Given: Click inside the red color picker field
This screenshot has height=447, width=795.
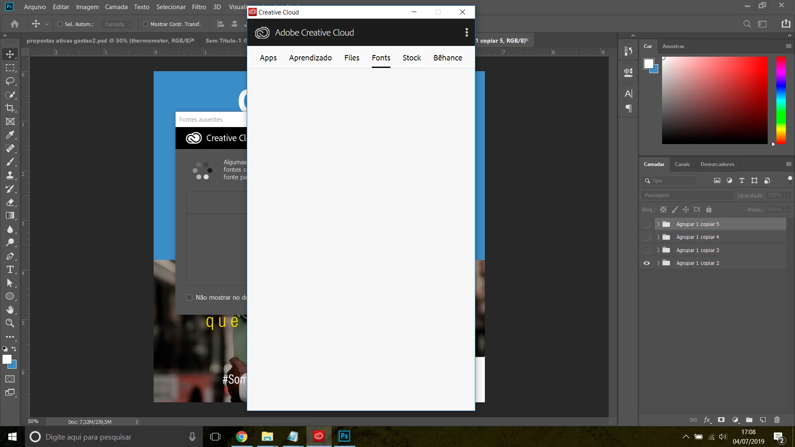Looking at the screenshot, I should (714, 101).
